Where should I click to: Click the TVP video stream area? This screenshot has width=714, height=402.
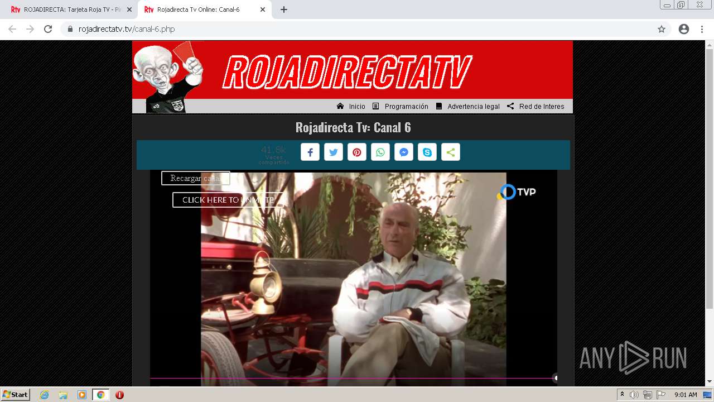[354, 279]
